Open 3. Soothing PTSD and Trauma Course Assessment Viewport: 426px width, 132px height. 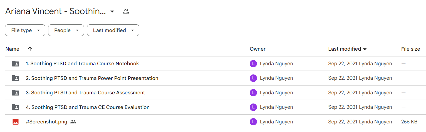coord(85,93)
